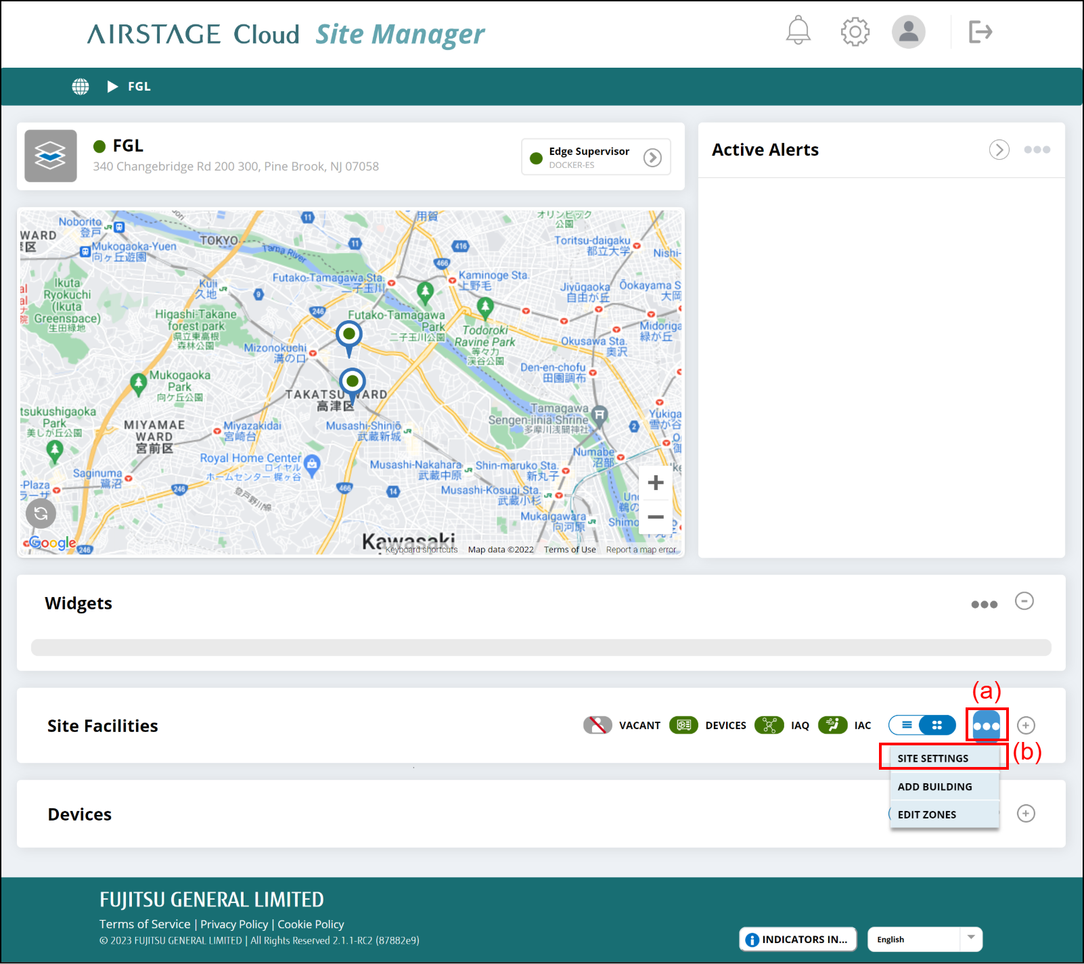Viewport: 1084px width, 964px height.
Task: Click the FGL site layers icon
Action: [51, 156]
